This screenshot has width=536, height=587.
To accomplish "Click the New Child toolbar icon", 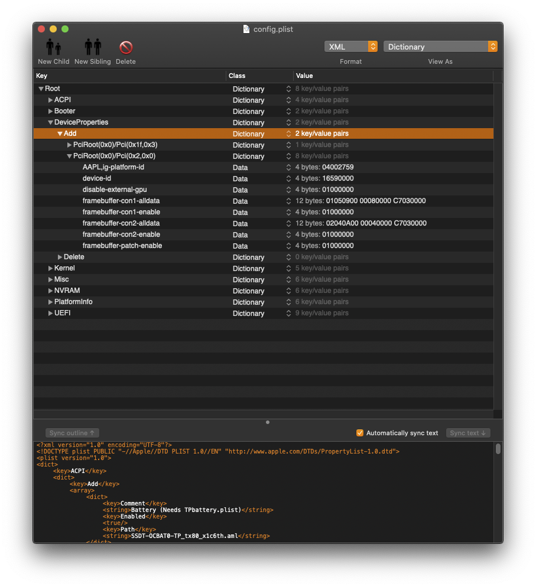I will click(x=54, y=47).
